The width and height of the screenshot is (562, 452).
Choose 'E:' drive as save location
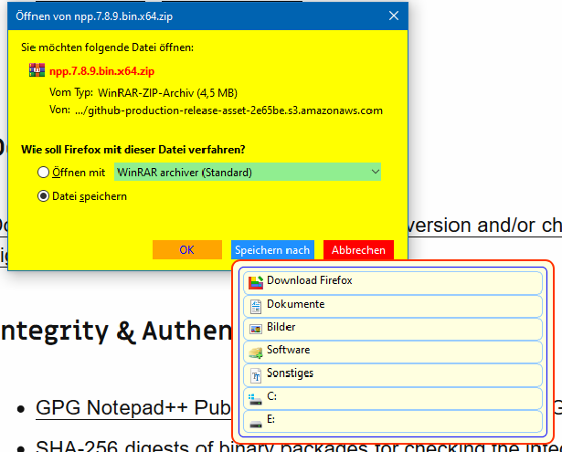(x=393, y=422)
